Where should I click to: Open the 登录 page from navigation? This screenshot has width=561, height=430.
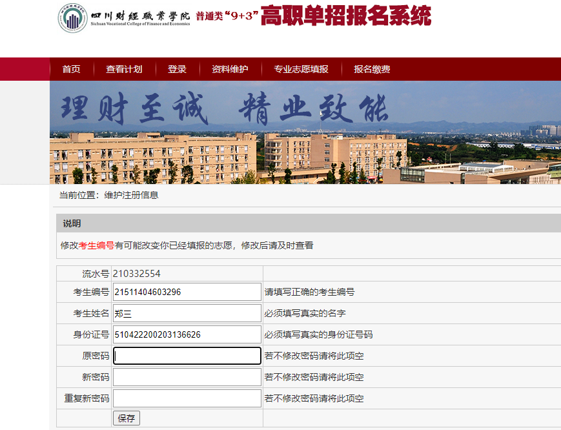(177, 70)
